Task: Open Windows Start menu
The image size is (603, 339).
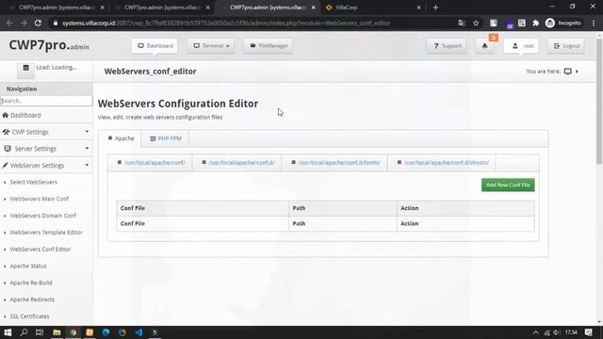Action: point(8,332)
